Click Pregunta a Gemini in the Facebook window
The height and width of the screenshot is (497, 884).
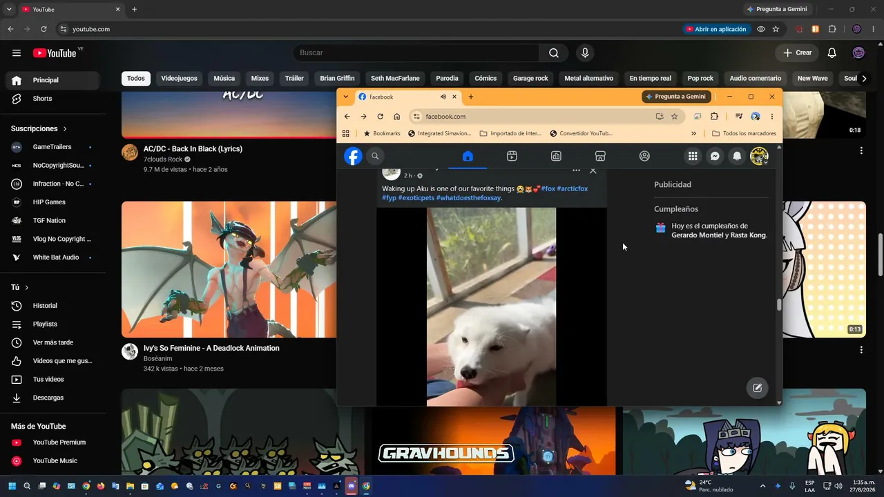click(676, 97)
